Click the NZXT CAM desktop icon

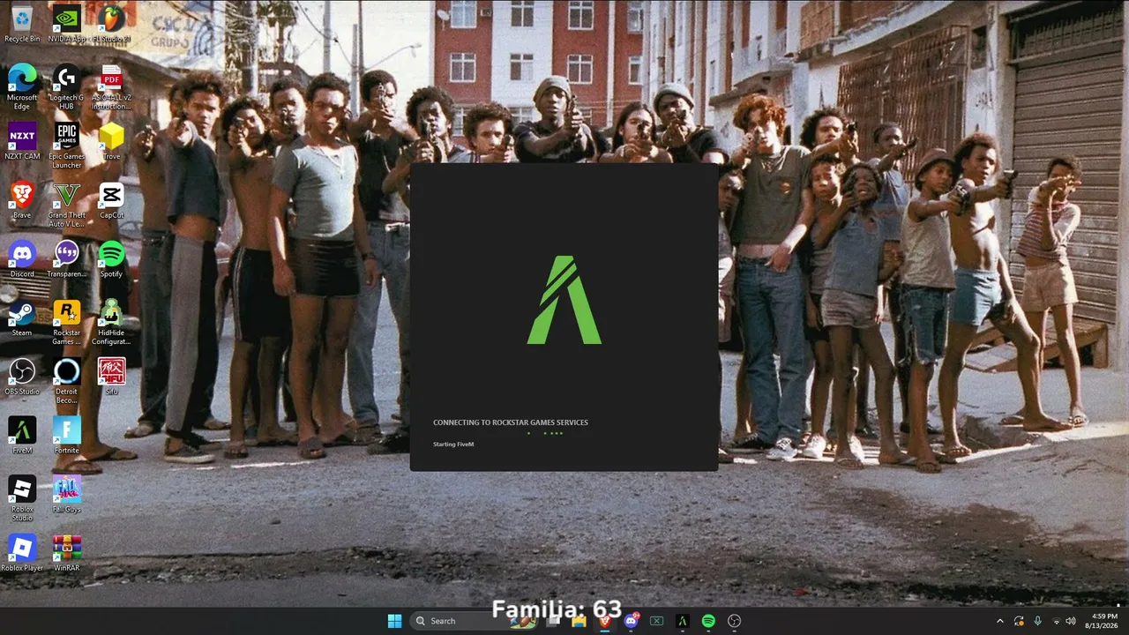click(x=22, y=141)
